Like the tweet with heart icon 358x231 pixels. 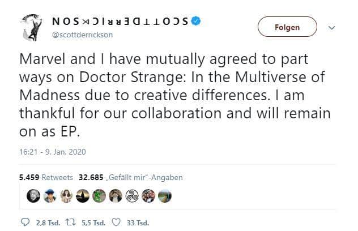pos(116,223)
